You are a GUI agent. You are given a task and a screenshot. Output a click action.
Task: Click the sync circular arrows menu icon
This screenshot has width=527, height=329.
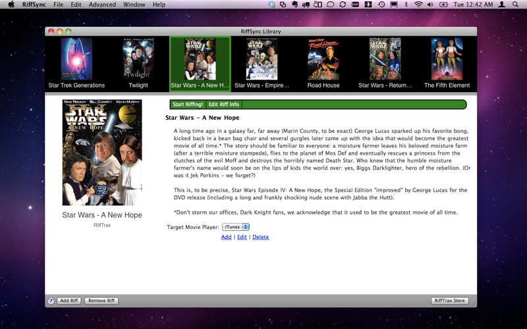343,5
